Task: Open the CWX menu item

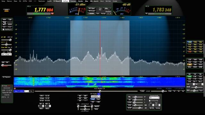Action: [30, 1]
